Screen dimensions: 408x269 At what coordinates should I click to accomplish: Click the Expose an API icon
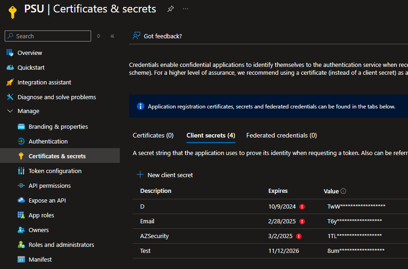tap(21, 200)
